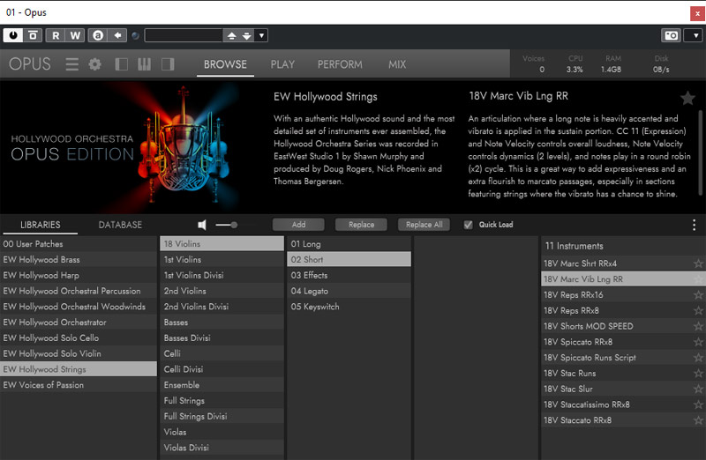Open the Opus hamburger main menu
This screenshot has height=460, width=706.
(72, 64)
